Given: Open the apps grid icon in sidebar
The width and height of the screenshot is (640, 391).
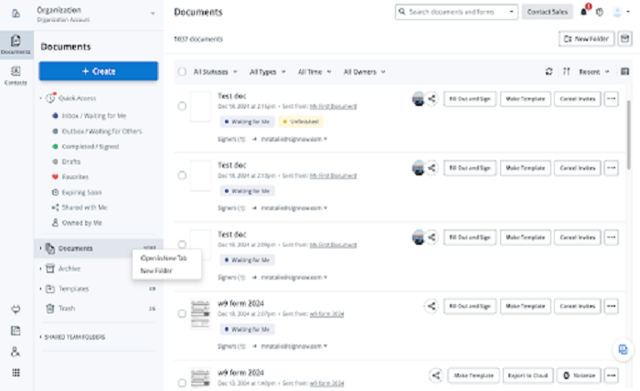Looking at the screenshot, I should [x=16, y=373].
